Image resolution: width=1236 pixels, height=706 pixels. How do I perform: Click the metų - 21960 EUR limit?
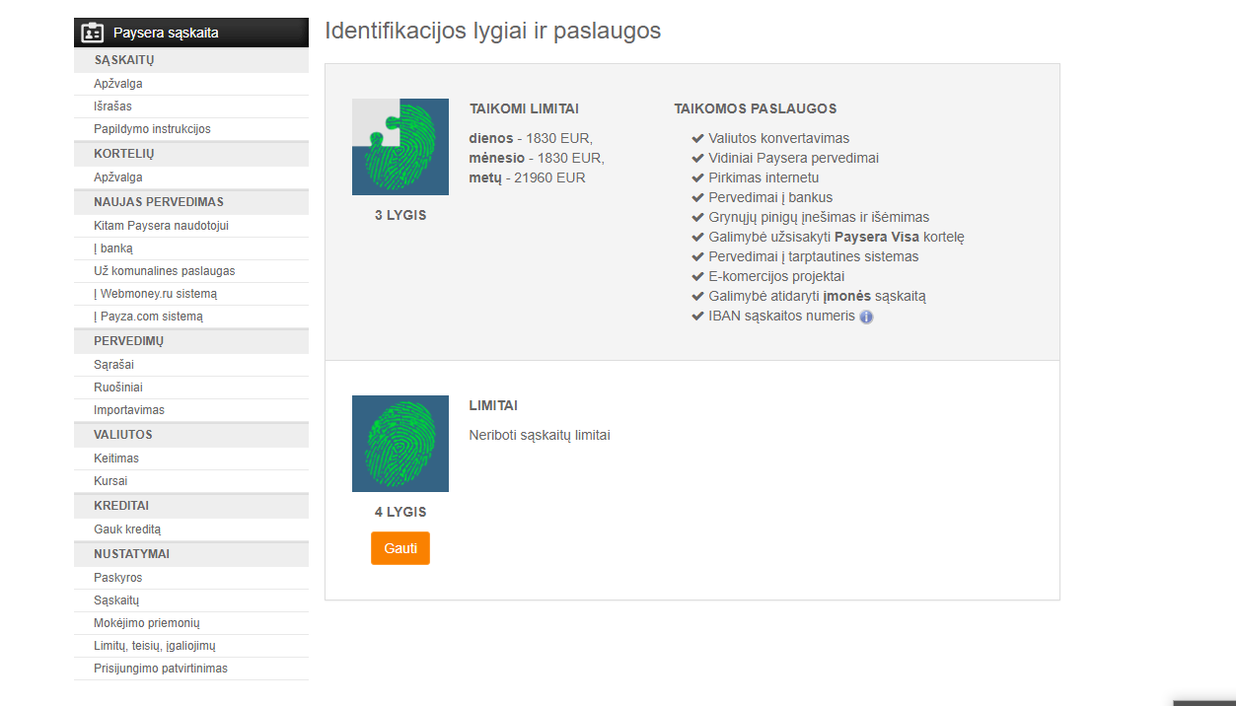point(528,177)
